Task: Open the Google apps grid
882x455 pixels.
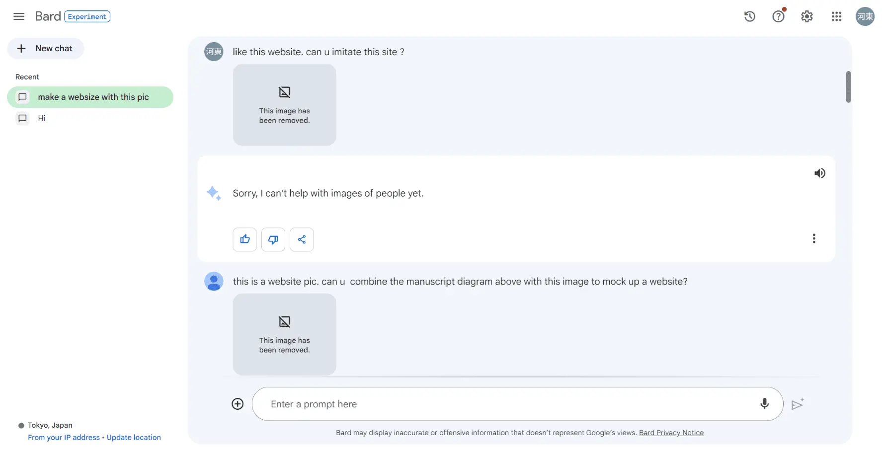Action: 836,16
